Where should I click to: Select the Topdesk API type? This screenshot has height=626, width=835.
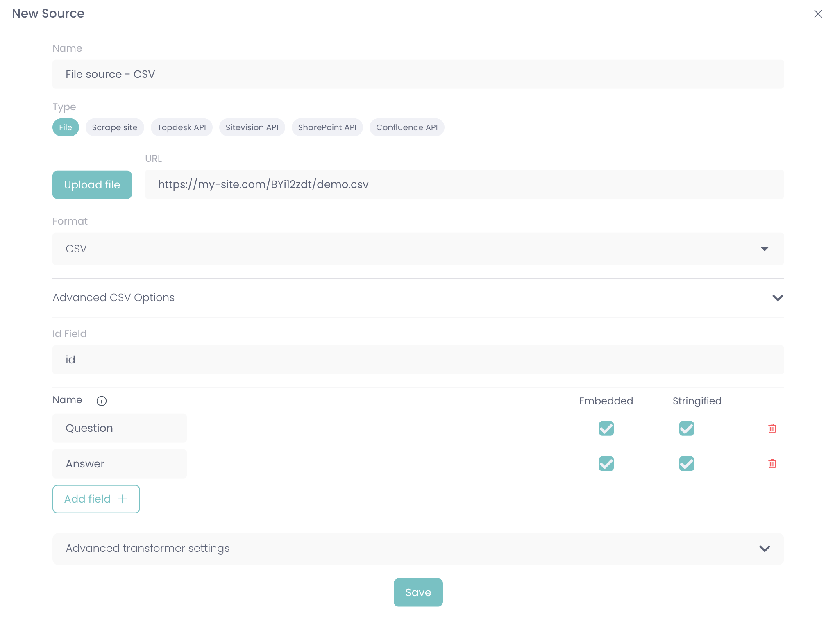point(182,127)
